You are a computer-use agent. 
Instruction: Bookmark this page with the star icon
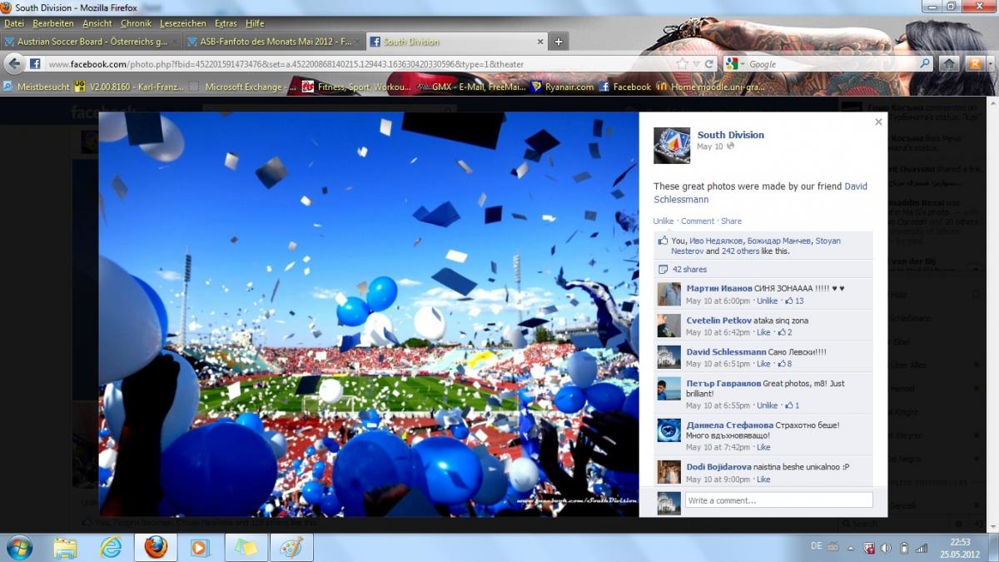coord(683,64)
